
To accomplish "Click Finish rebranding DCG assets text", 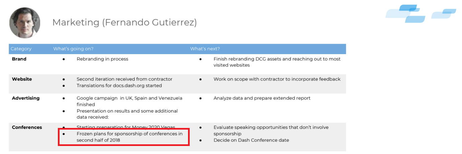I will 277,62.
